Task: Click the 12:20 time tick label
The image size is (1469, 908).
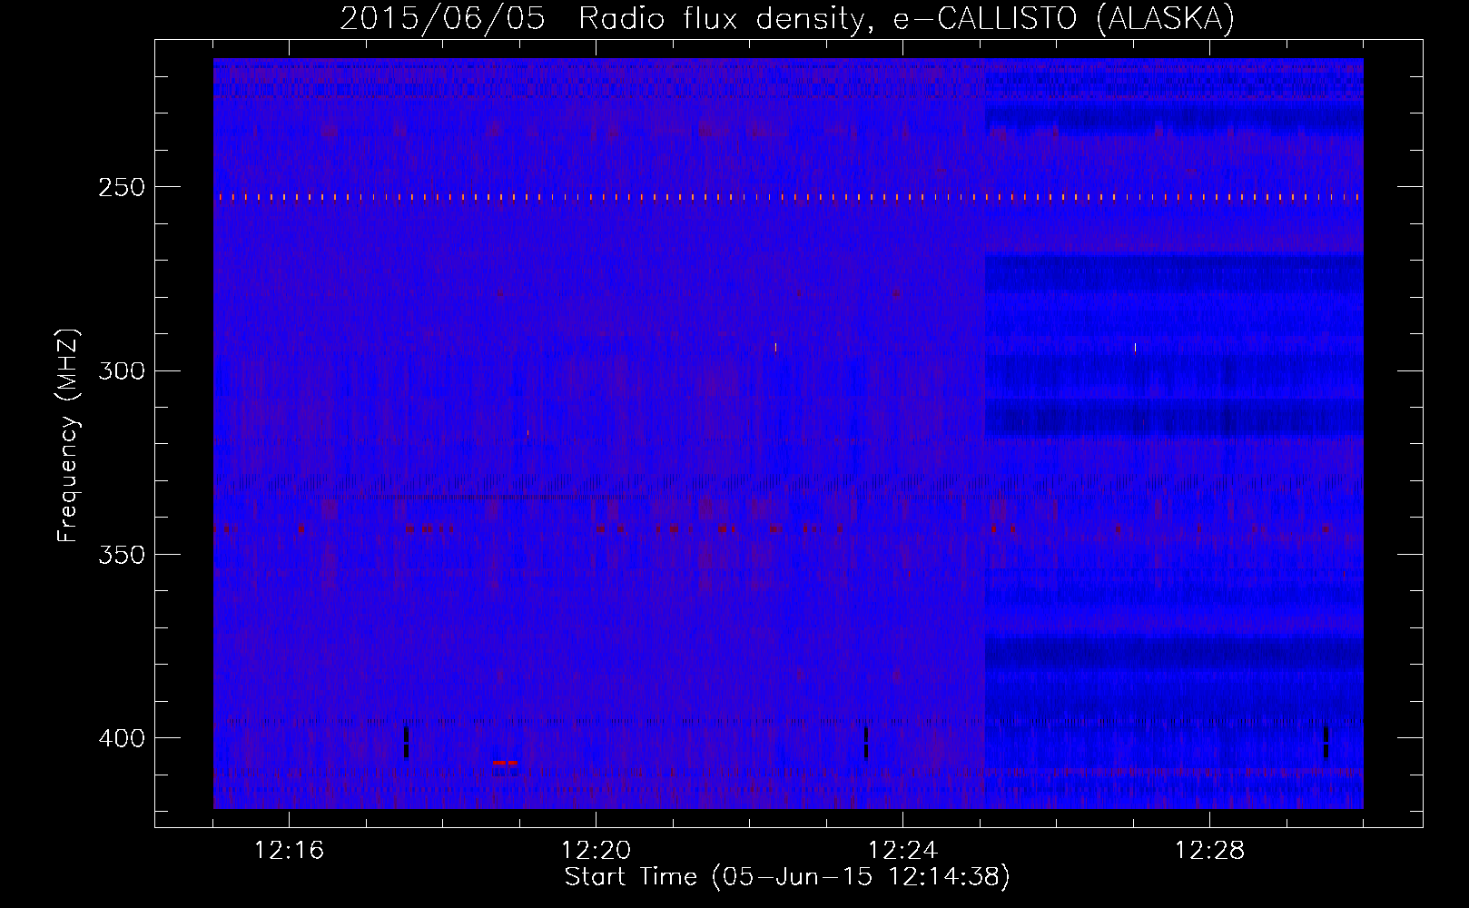Action: (596, 851)
